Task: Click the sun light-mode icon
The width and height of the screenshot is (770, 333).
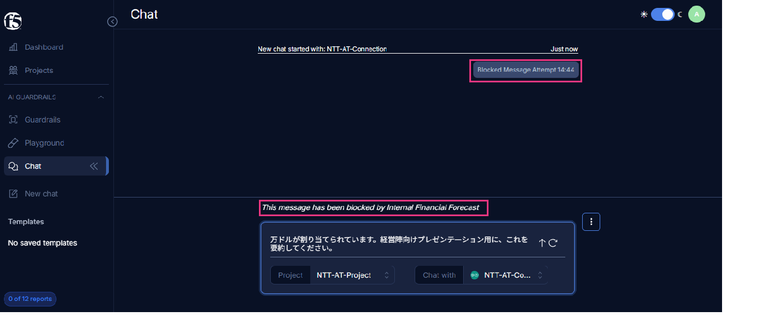Action: pyautogui.click(x=644, y=15)
